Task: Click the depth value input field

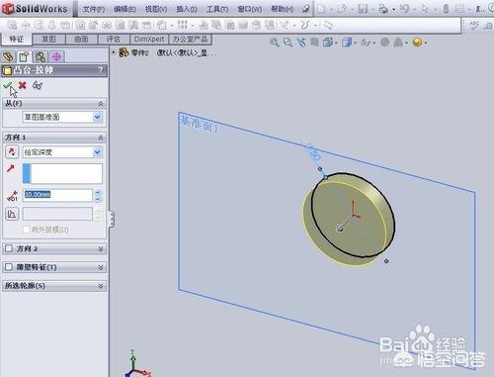Action: tap(57, 195)
